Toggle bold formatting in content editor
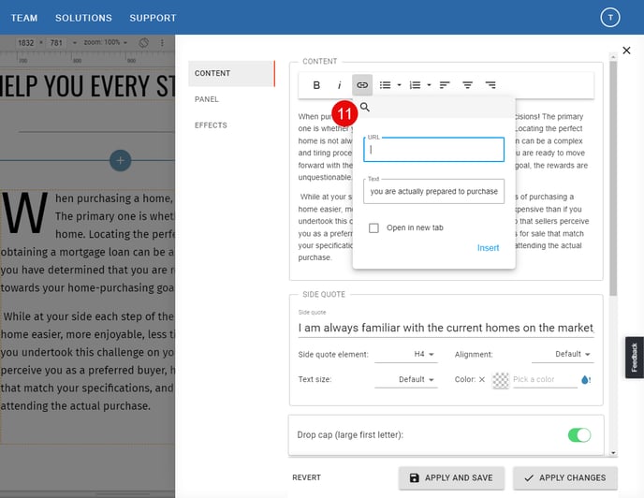The height and width of the screenshot is (498, 644). pos(316,85)
